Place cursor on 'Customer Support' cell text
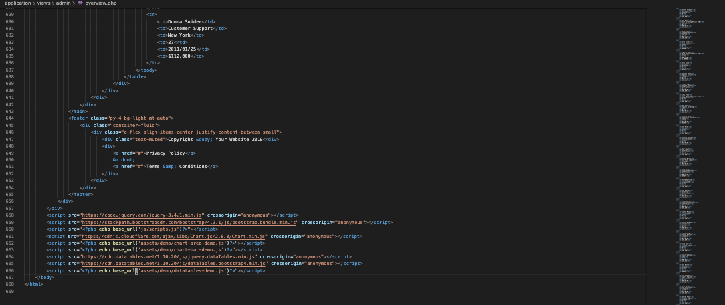The height and width of the screenshot is (305, 725). [190, 28]
